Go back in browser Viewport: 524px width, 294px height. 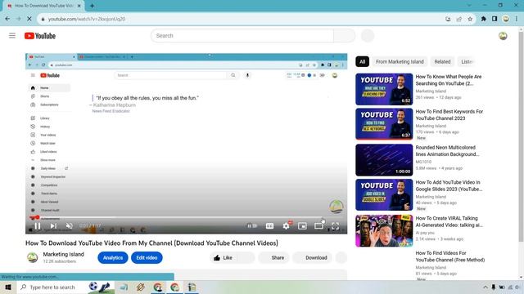(7, 19)
